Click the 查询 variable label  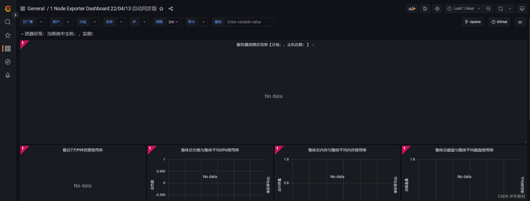tap(218, 22)
